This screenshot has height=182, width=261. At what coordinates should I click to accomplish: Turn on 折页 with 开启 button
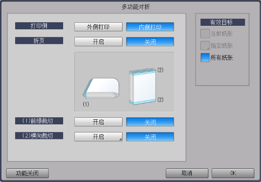point(98,41)
